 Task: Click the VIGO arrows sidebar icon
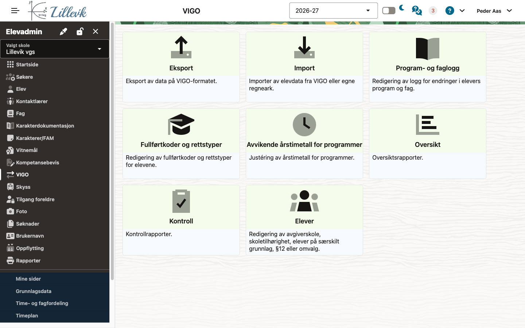10,175
